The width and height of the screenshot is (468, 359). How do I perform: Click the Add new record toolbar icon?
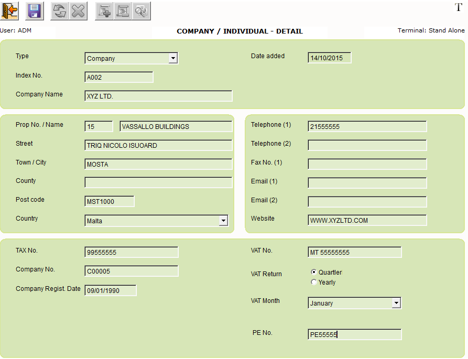(103, 10)
